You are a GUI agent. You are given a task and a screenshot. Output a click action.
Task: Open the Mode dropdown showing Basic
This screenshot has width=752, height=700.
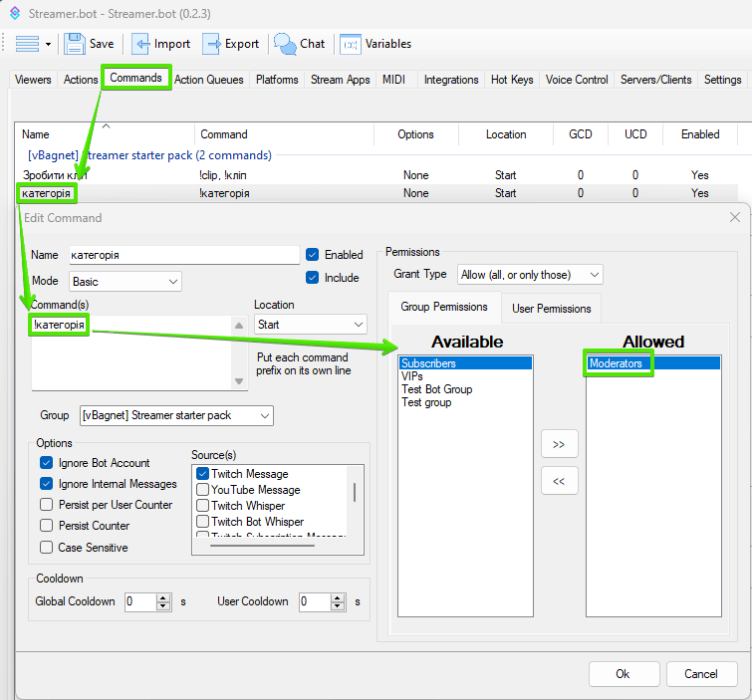click(125, 282)
